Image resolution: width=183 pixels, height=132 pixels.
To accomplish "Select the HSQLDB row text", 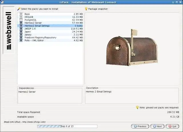I will (29, 17).
